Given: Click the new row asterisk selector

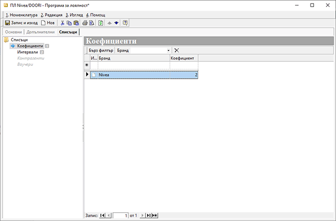Looking at the screenshot, I should (x=87, y=65).
